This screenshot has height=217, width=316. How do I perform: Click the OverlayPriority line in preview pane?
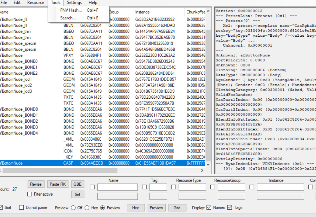pos(249,159)
